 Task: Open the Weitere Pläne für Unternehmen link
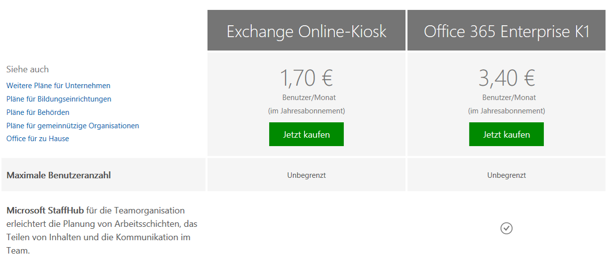click(58, 86)
